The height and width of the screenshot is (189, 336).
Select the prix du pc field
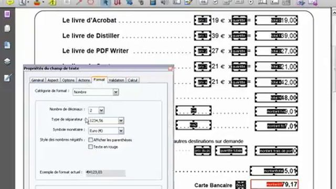pyautogui.click(x=203, y=151)
